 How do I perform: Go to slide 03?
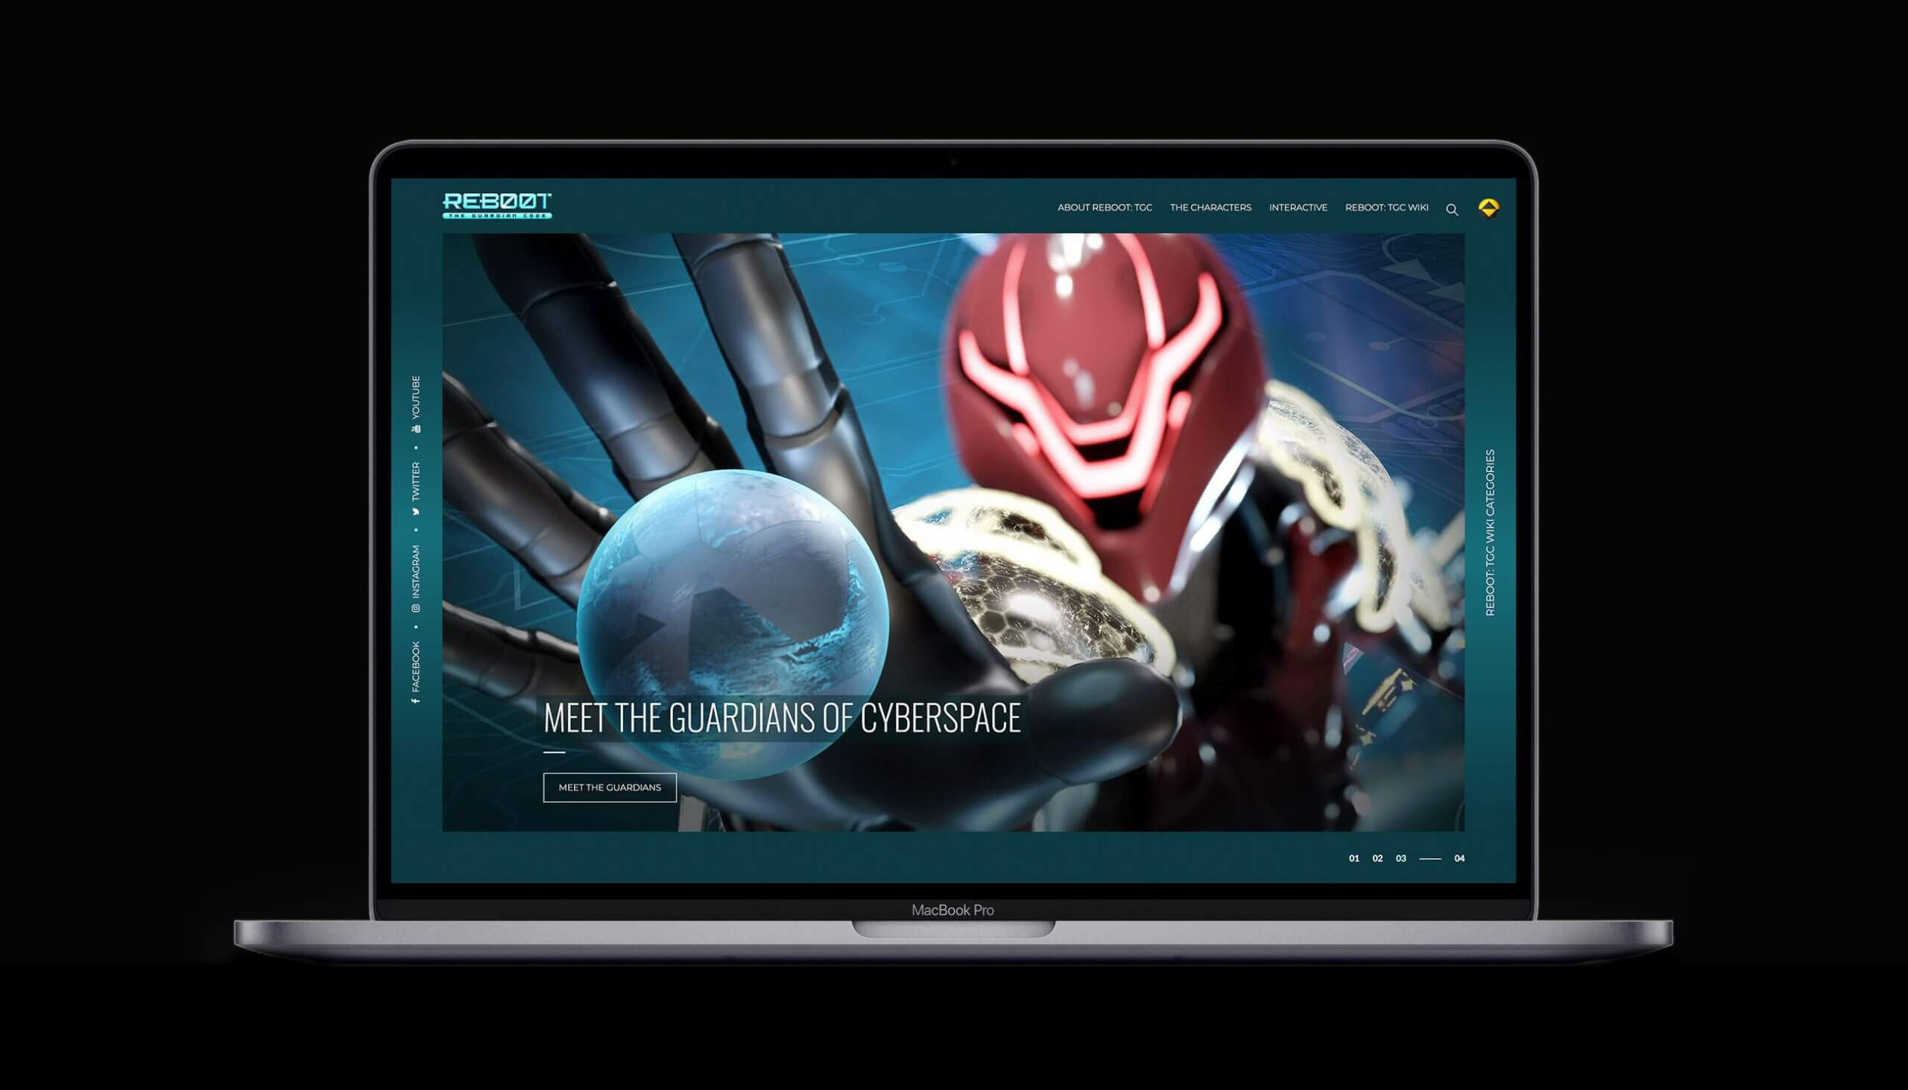1401,858
